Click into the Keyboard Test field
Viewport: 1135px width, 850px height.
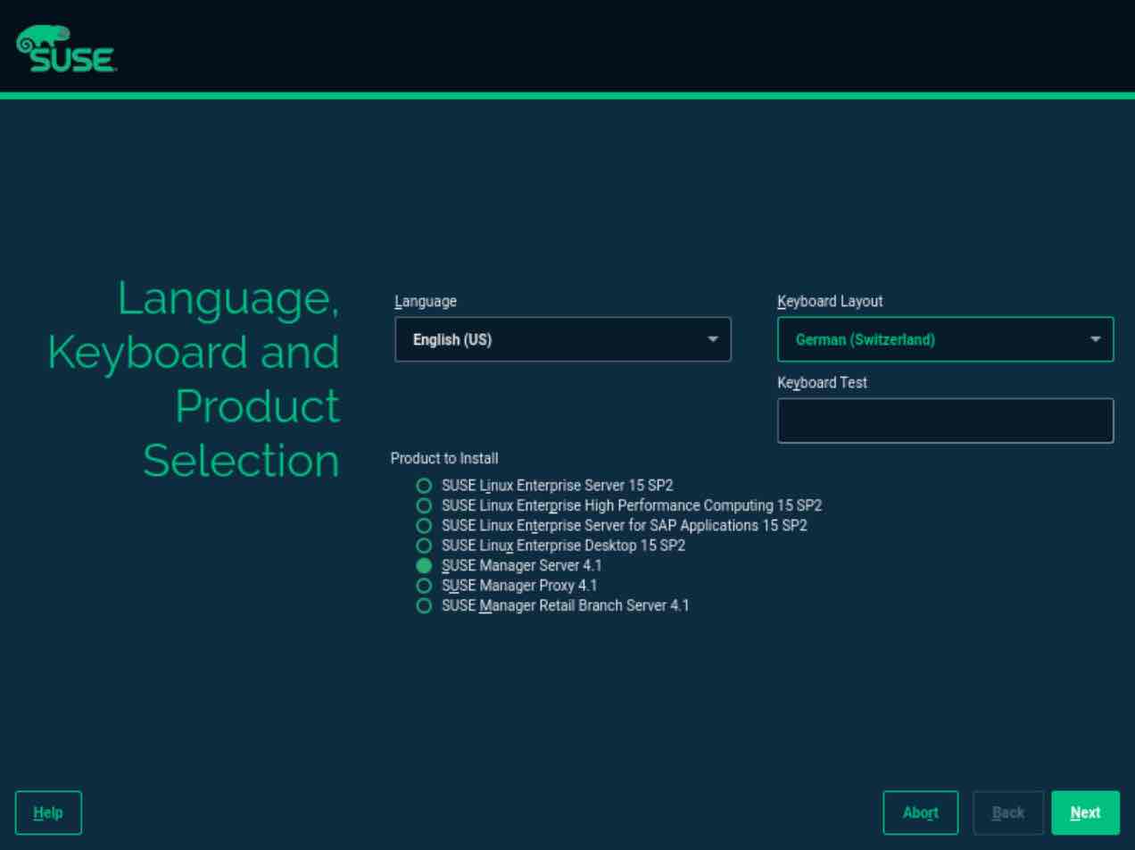coord(946,421)
